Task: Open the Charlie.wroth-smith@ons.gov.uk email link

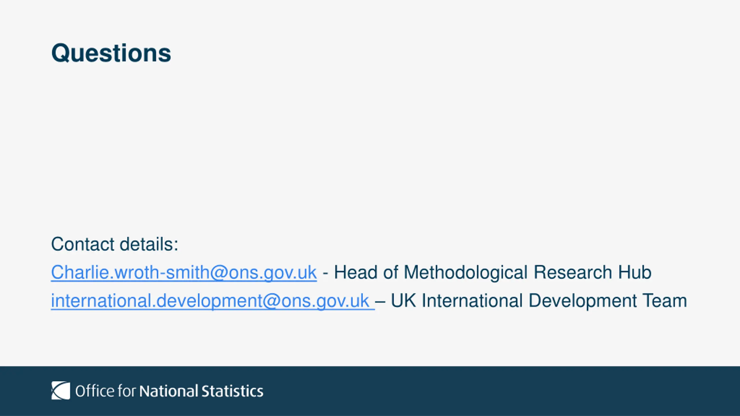Action: click(x=184, y=272)
